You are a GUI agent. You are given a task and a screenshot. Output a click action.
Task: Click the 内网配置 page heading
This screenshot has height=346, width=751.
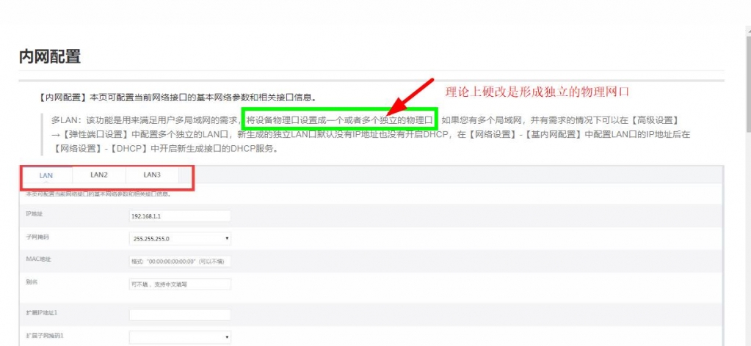pos(49,56)
